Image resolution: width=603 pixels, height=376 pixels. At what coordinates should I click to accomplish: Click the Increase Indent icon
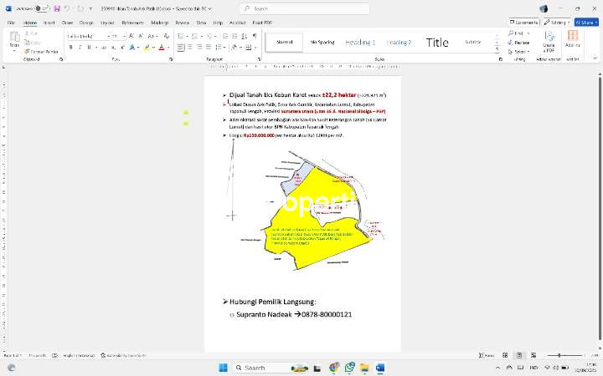(235, 36)
